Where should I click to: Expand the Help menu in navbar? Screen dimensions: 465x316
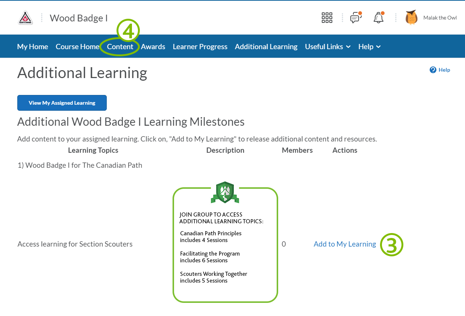pyautogui.click(x=370, y=47)
